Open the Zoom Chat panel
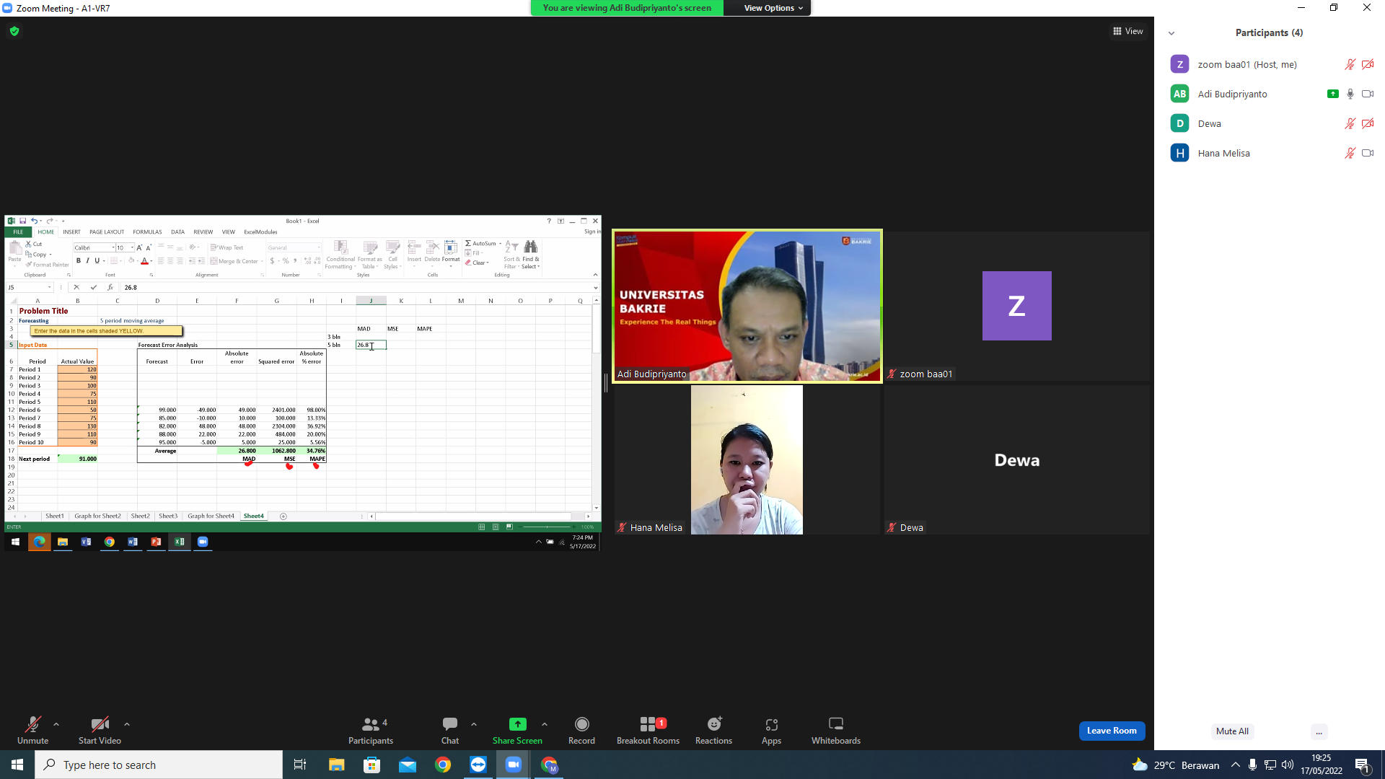The width and height of the screenshot is (1385, 779). pos(450,730)
